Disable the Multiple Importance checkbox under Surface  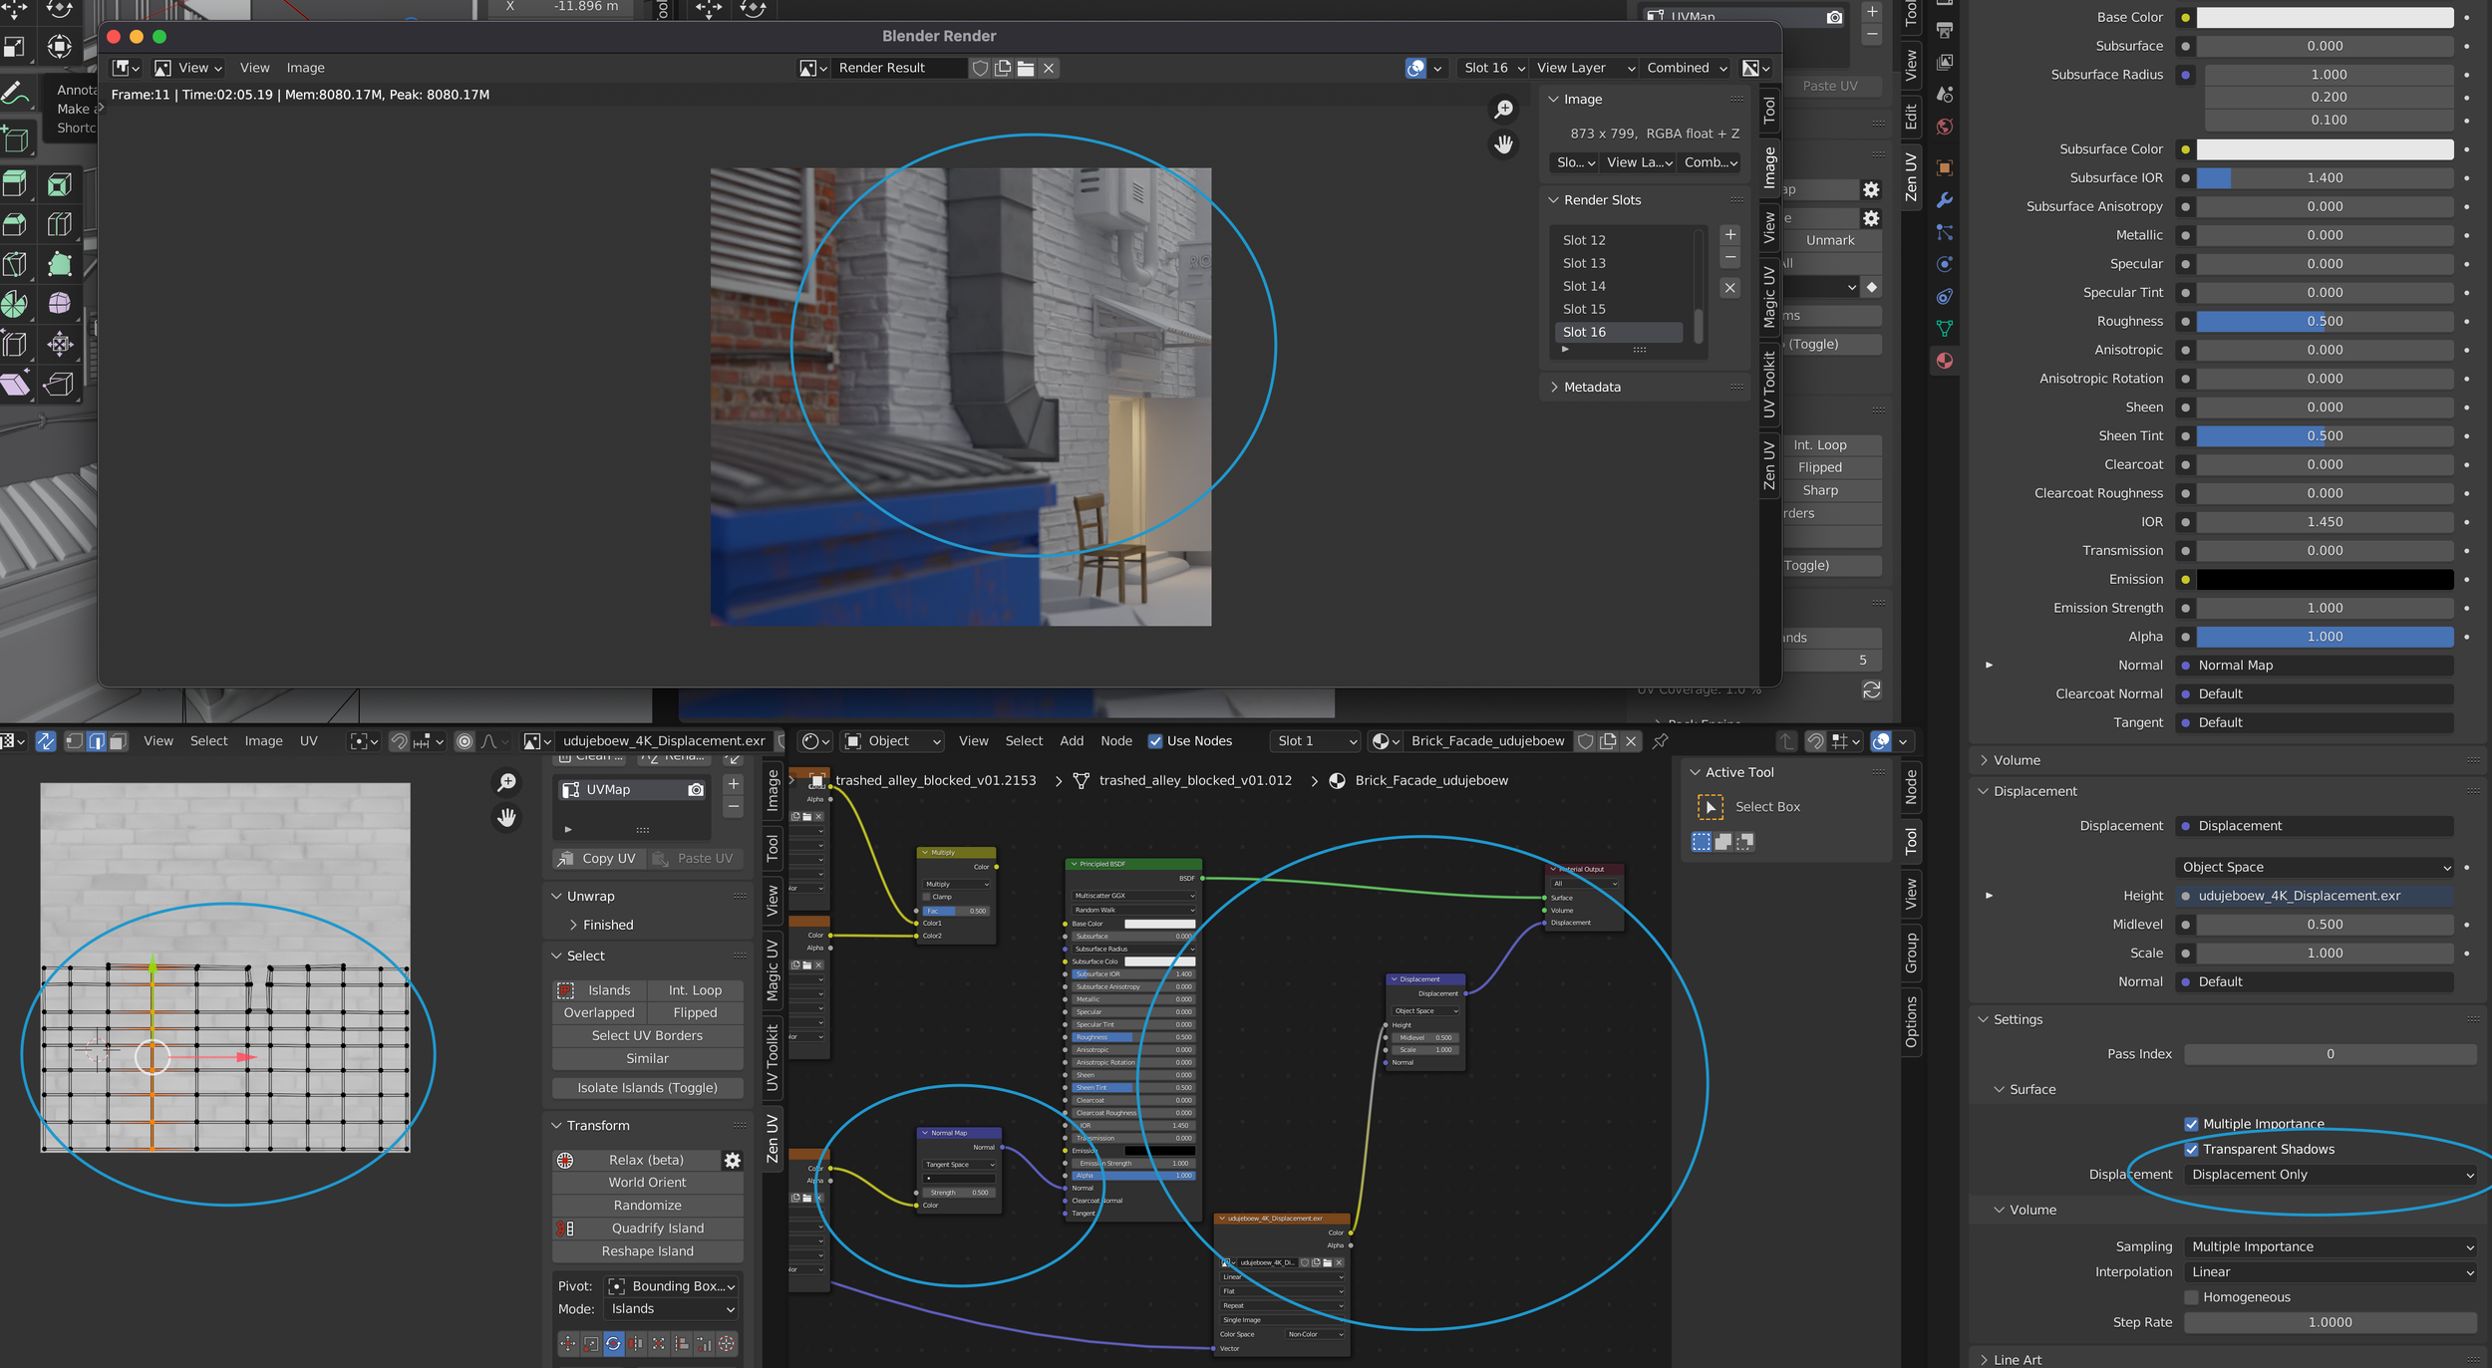point(2191,1124)
